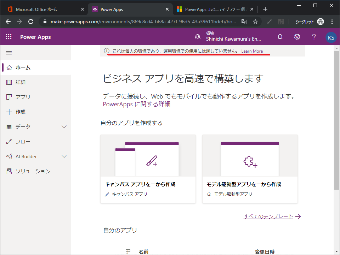Open the KS account avatar
The height and width of the screenshot is (255, 340).
point(331,37)
